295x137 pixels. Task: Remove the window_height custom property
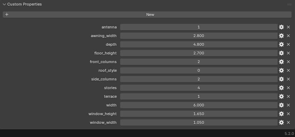[288, 114]
